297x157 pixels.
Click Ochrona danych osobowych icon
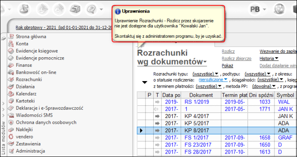(11, 122)
